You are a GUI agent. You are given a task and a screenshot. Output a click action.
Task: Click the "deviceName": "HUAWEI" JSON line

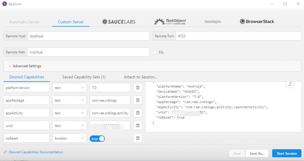[x=178, y=92]
